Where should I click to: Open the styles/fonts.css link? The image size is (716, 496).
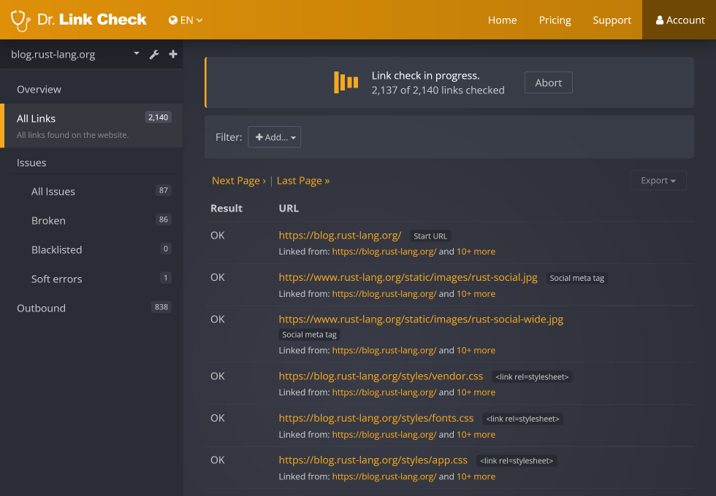pos(376,418)
